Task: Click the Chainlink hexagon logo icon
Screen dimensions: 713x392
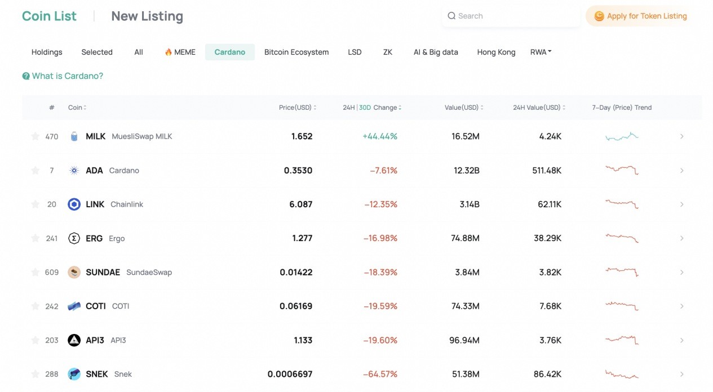Action: (74, 204)
